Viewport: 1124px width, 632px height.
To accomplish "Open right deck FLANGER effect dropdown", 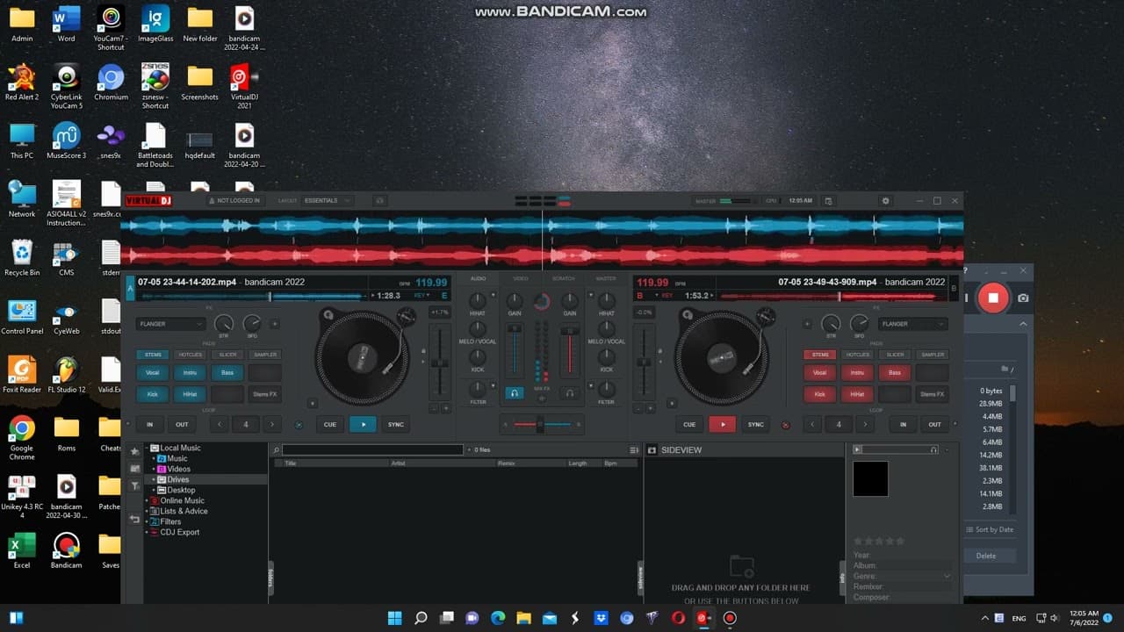I will [913, 324].
